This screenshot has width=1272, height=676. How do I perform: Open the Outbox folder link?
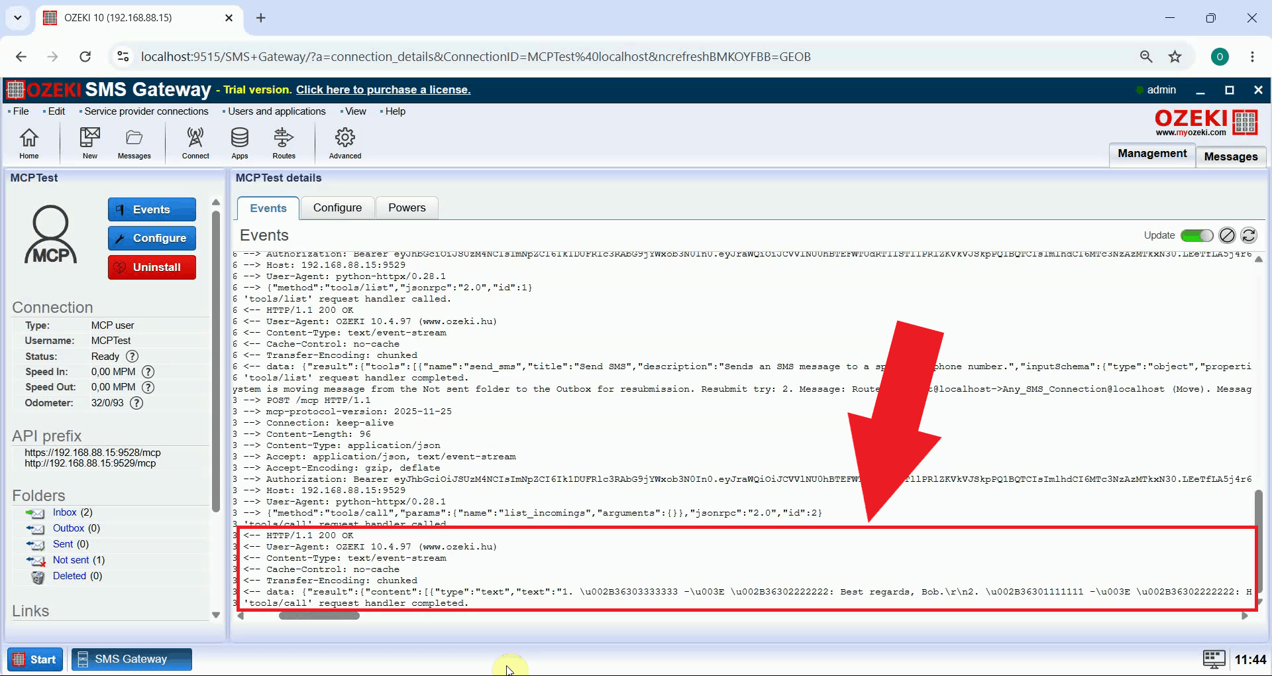68,528
